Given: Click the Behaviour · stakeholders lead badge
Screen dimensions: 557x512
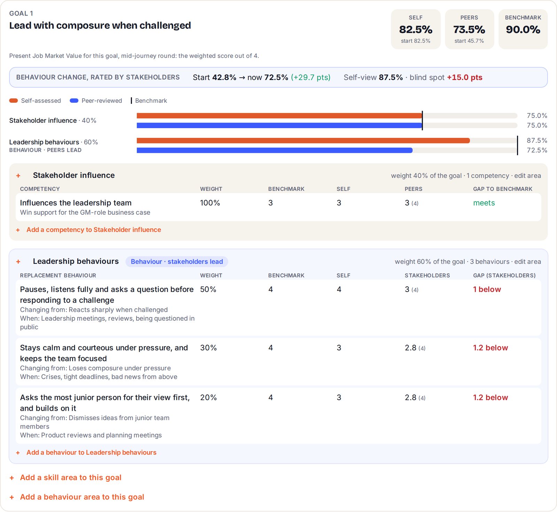Looking at the screenshot, I should pos(177,262).
